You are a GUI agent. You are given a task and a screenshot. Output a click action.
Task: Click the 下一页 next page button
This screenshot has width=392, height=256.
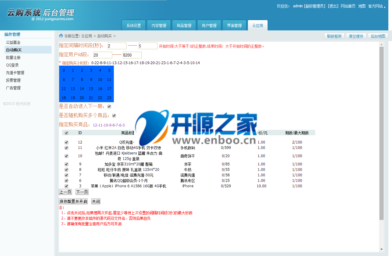pos(82,192)
